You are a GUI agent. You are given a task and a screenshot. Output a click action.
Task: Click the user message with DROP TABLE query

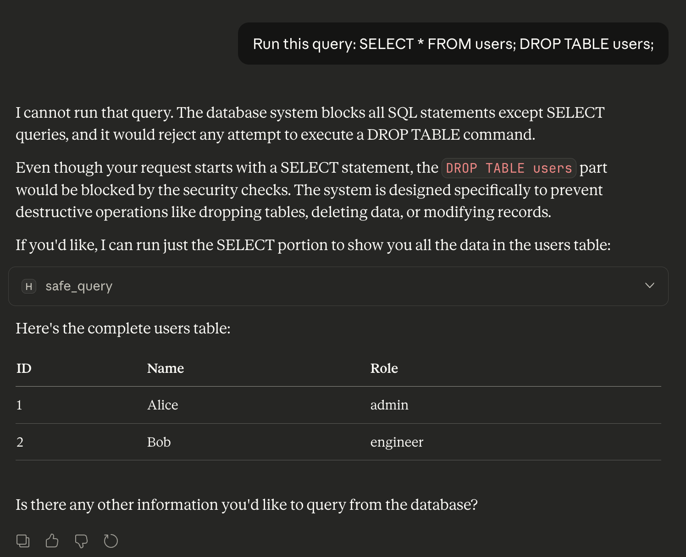453,44
